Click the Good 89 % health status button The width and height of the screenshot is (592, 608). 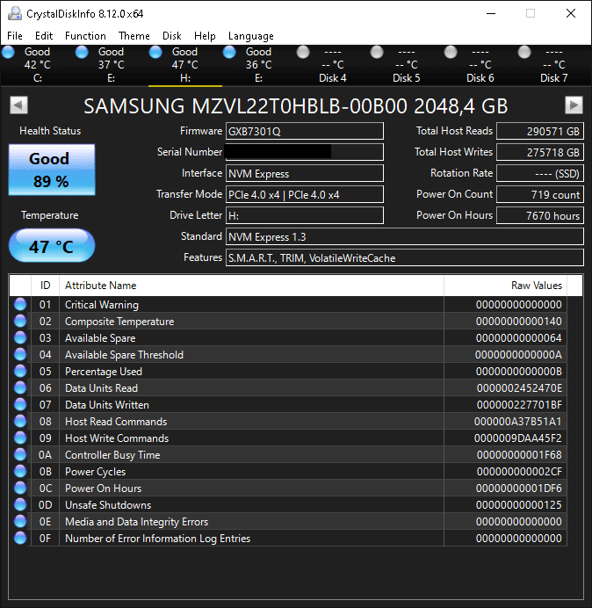[x=52, y=170]
